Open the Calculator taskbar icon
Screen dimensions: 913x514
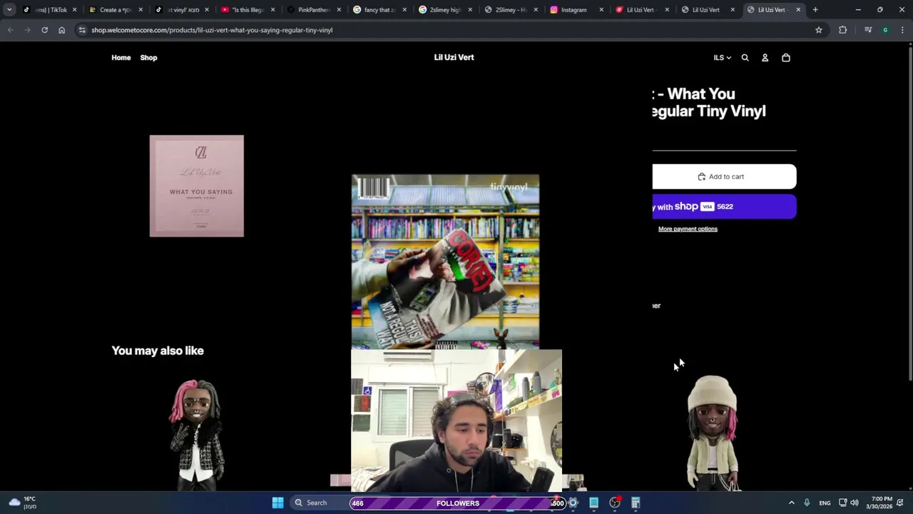[x=636, y=503]
